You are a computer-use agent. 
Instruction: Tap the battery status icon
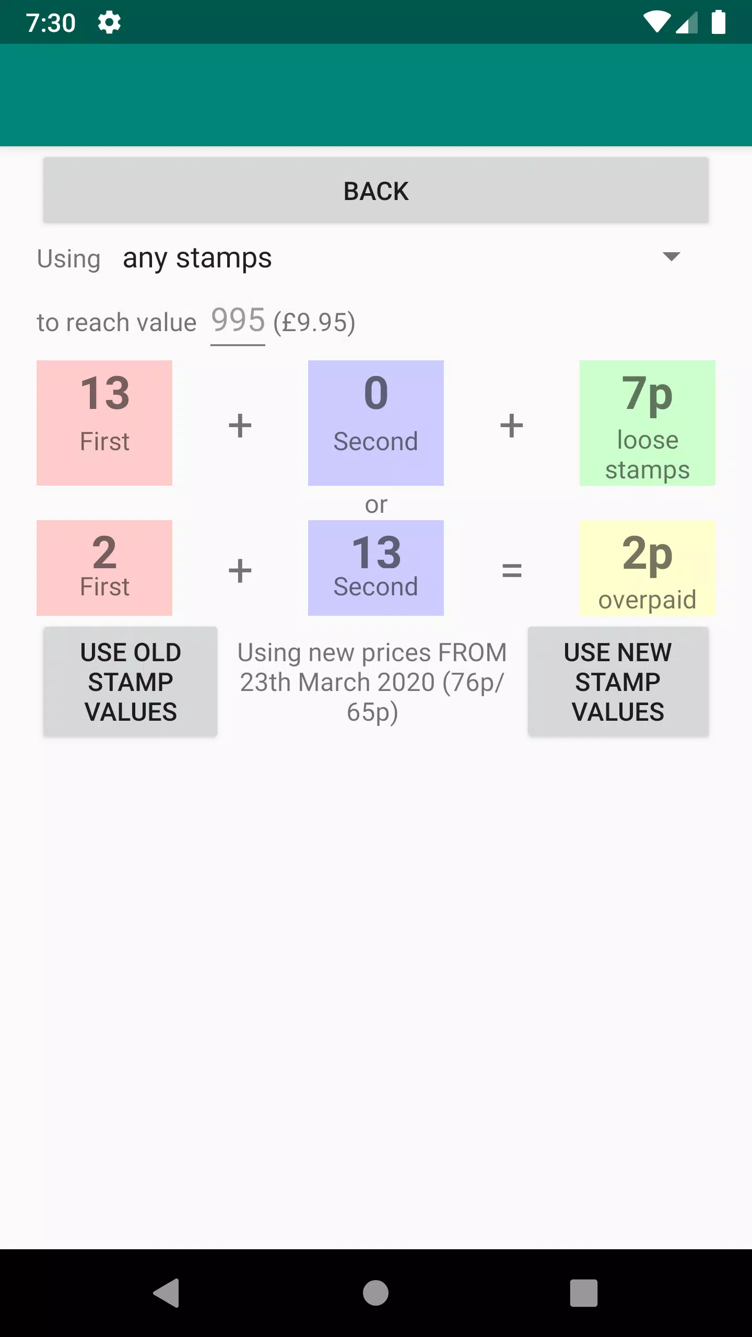click(x=719, y=22)
